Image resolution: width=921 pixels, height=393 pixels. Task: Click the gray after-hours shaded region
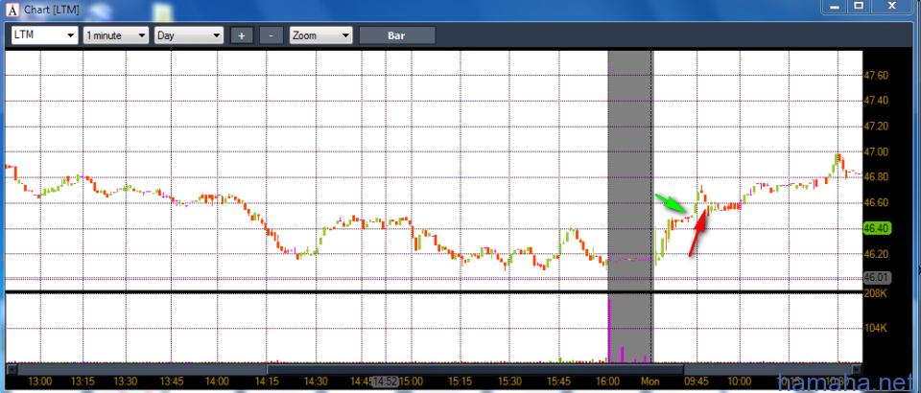tap(629, 170)
